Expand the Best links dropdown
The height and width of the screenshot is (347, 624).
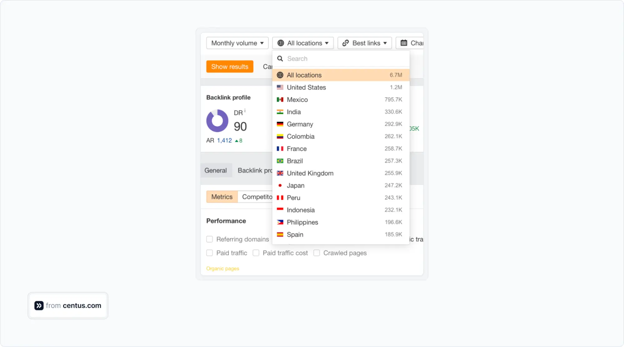[364, 43]
